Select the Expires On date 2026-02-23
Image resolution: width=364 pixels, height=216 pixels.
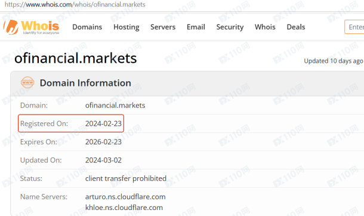(x=103, y=142)
